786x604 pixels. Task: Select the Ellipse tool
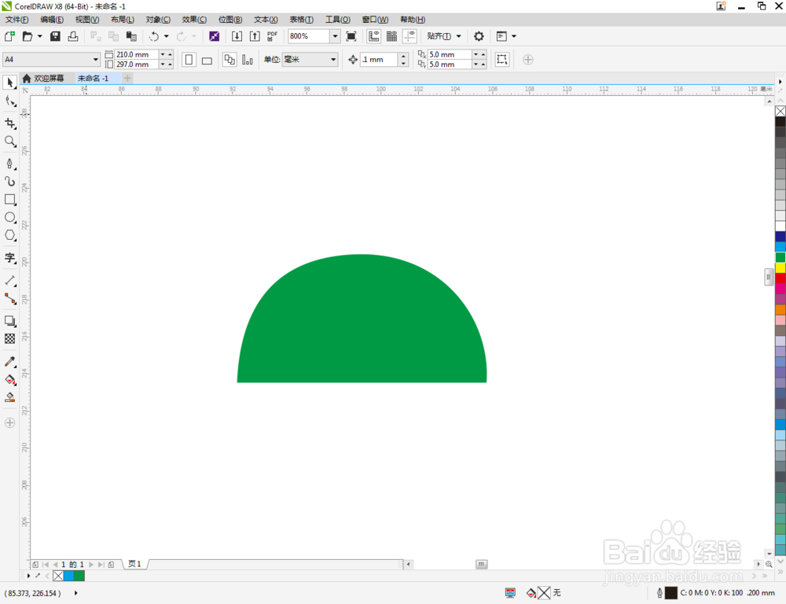pyautogui.click(x=10, y=218)
